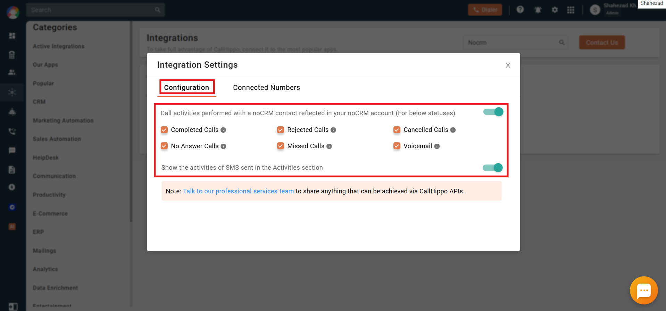This screenshot has height=311, width=666.
Task: Select Our Apps category
Action: point(45,65)
